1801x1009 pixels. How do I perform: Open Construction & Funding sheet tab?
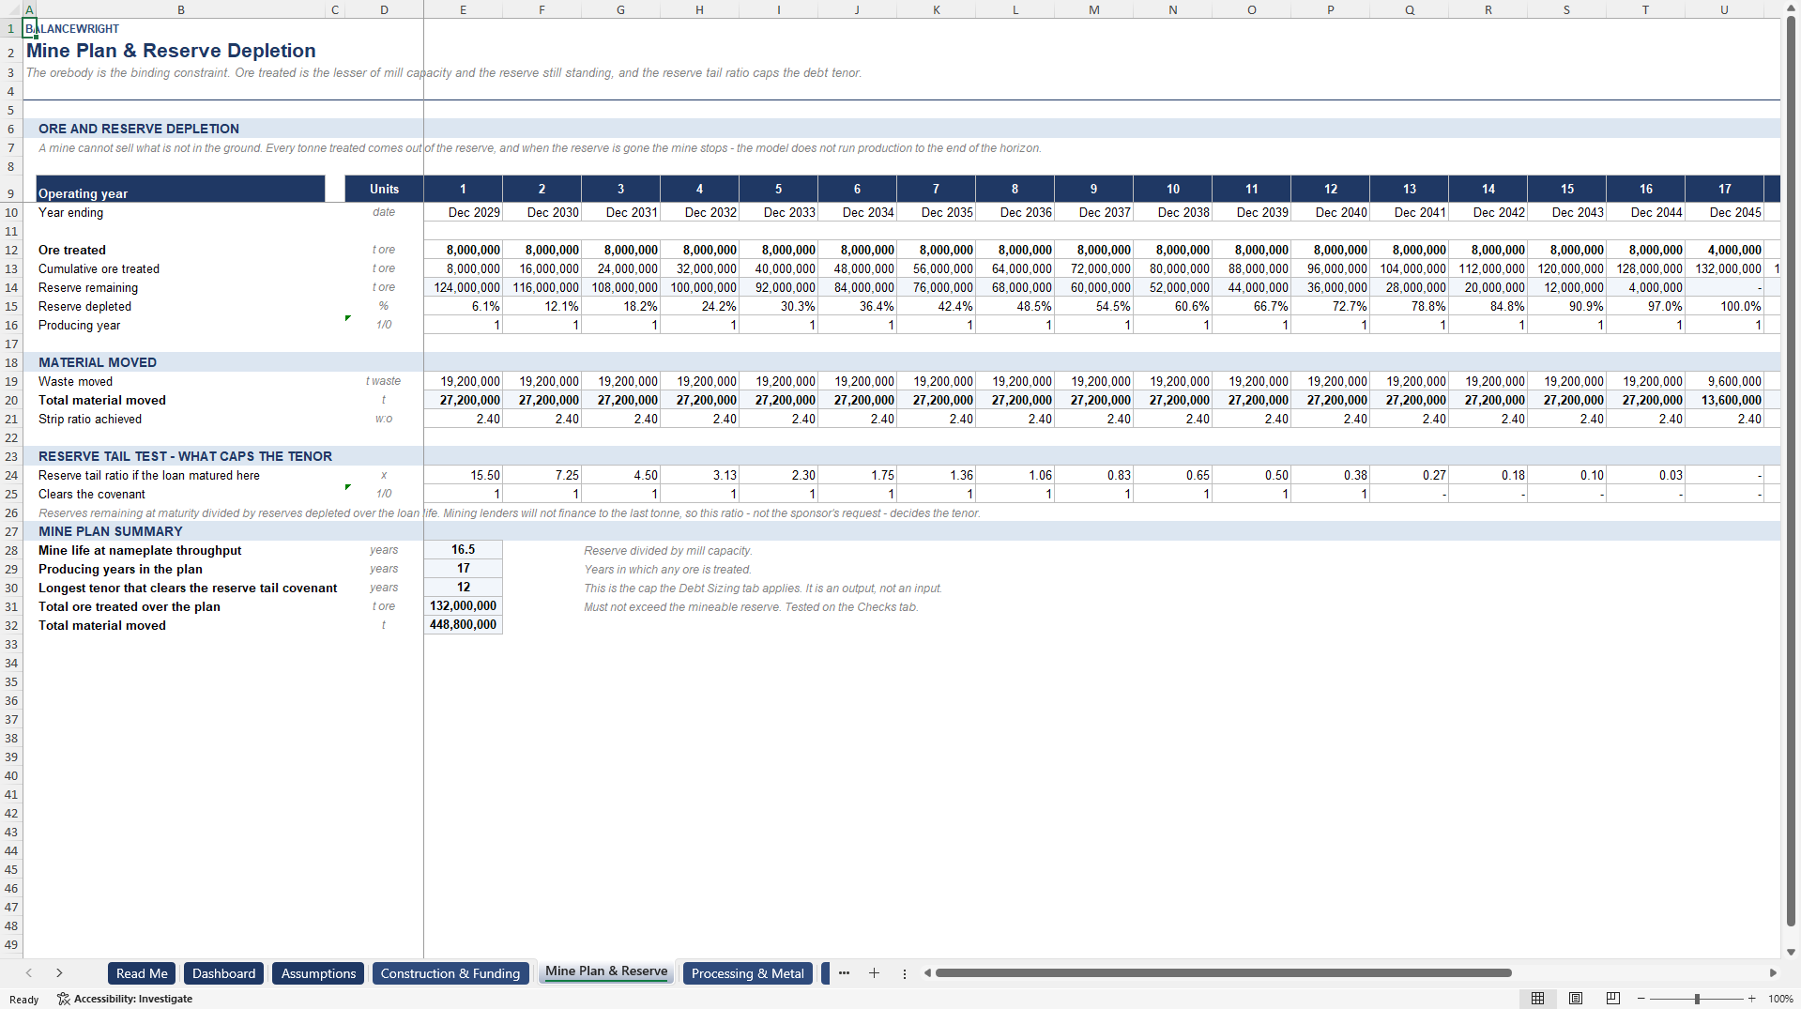450,973
